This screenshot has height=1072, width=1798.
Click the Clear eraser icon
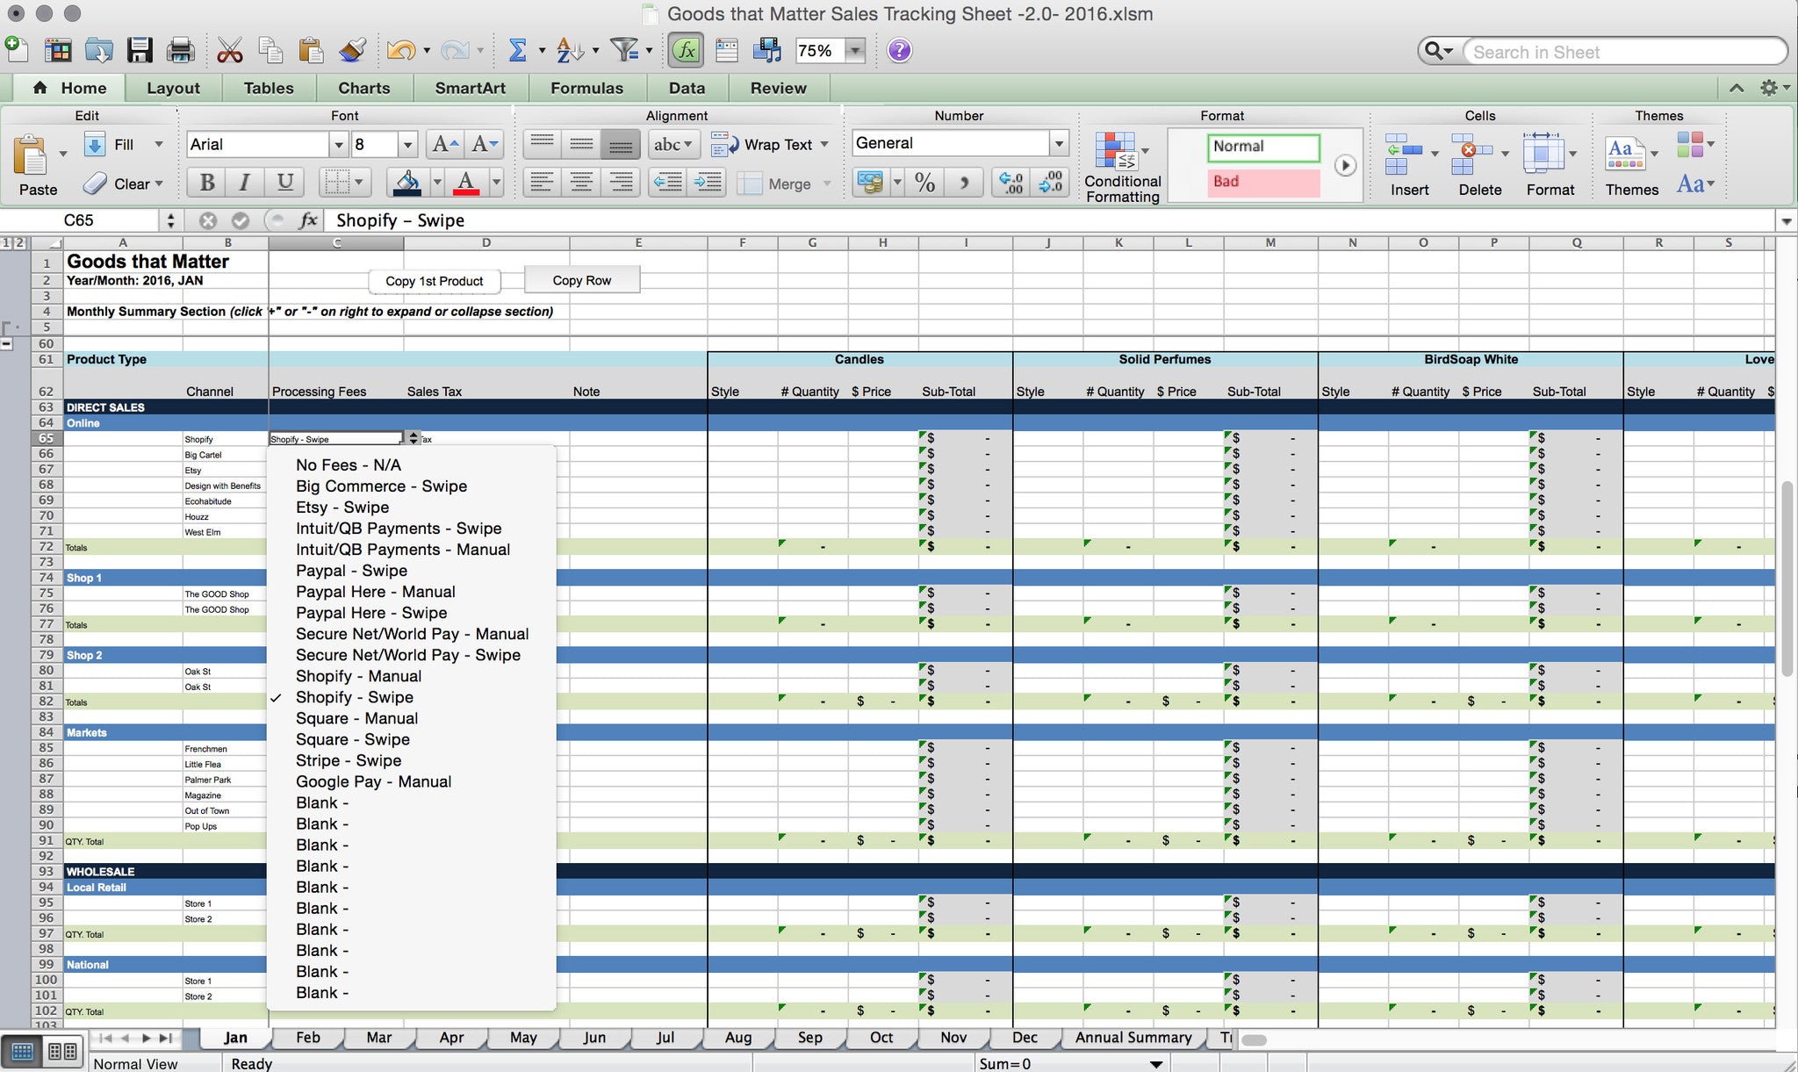(95, 183)
